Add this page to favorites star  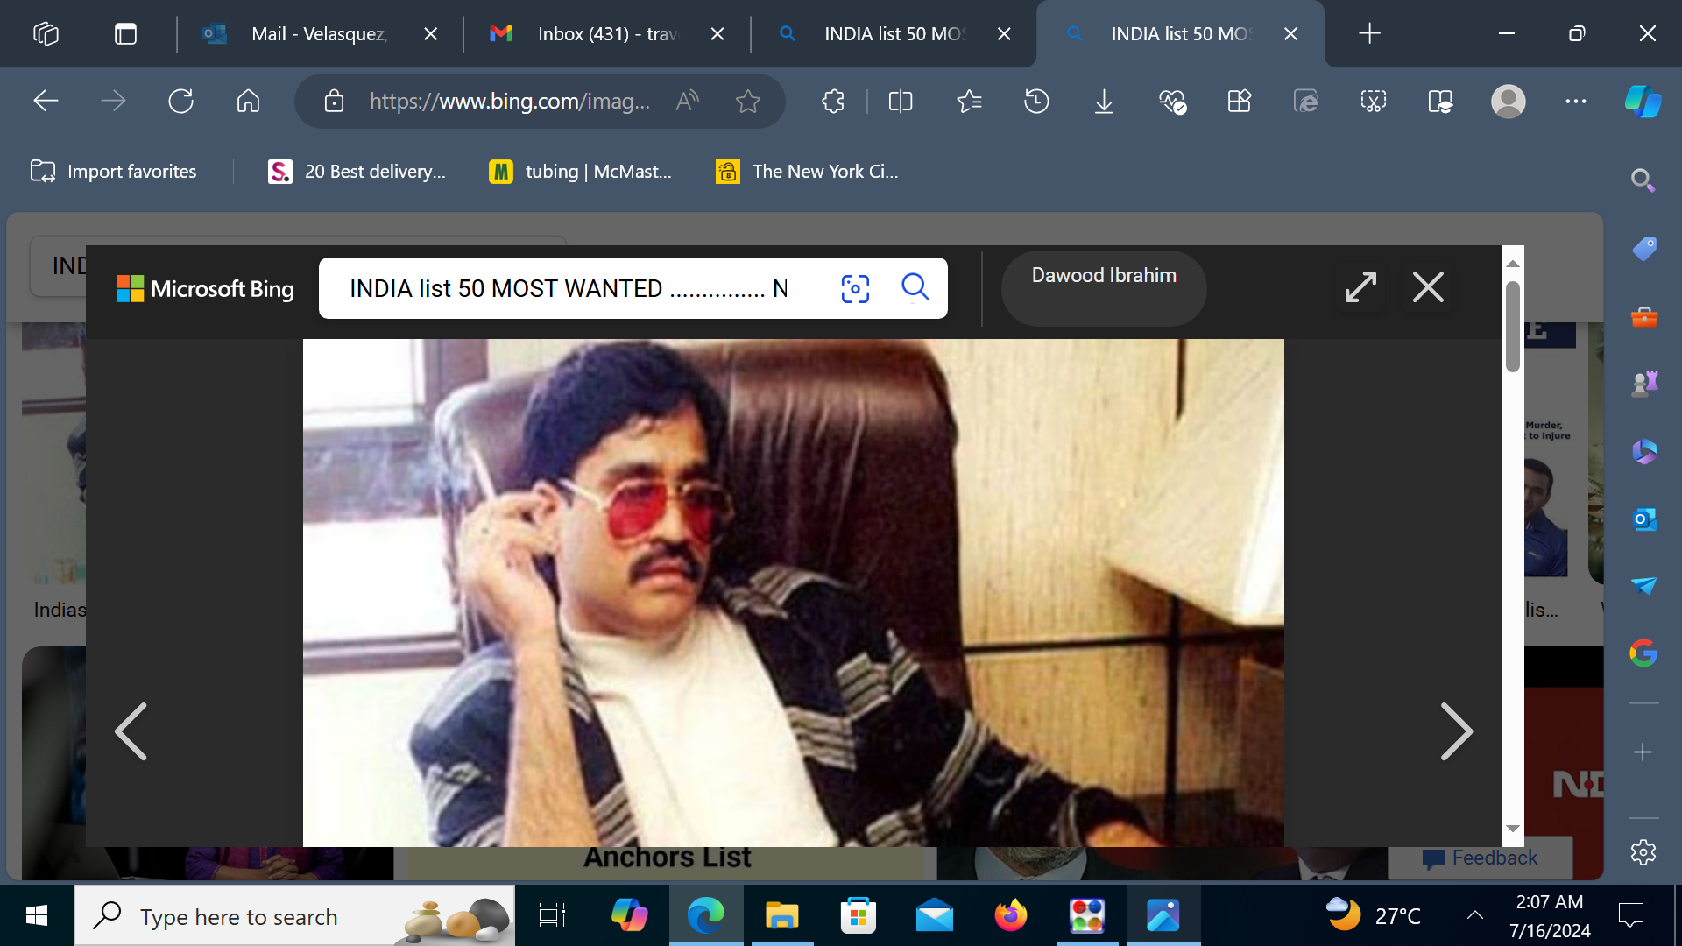[748, 102]
